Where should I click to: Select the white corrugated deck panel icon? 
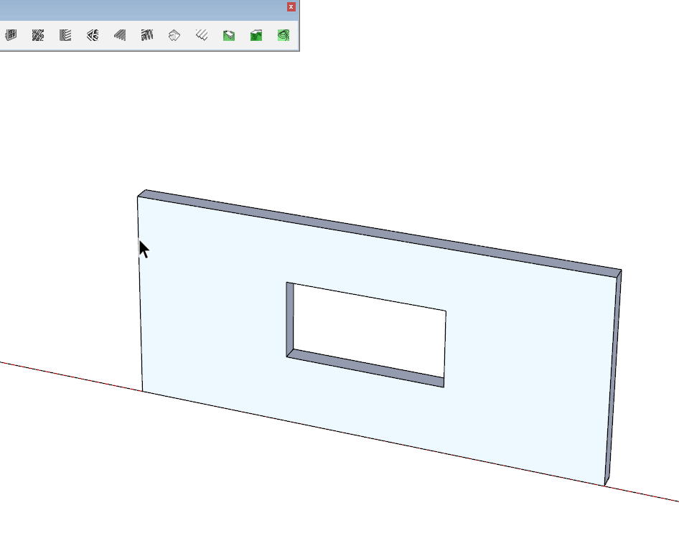tap(202, 35)
